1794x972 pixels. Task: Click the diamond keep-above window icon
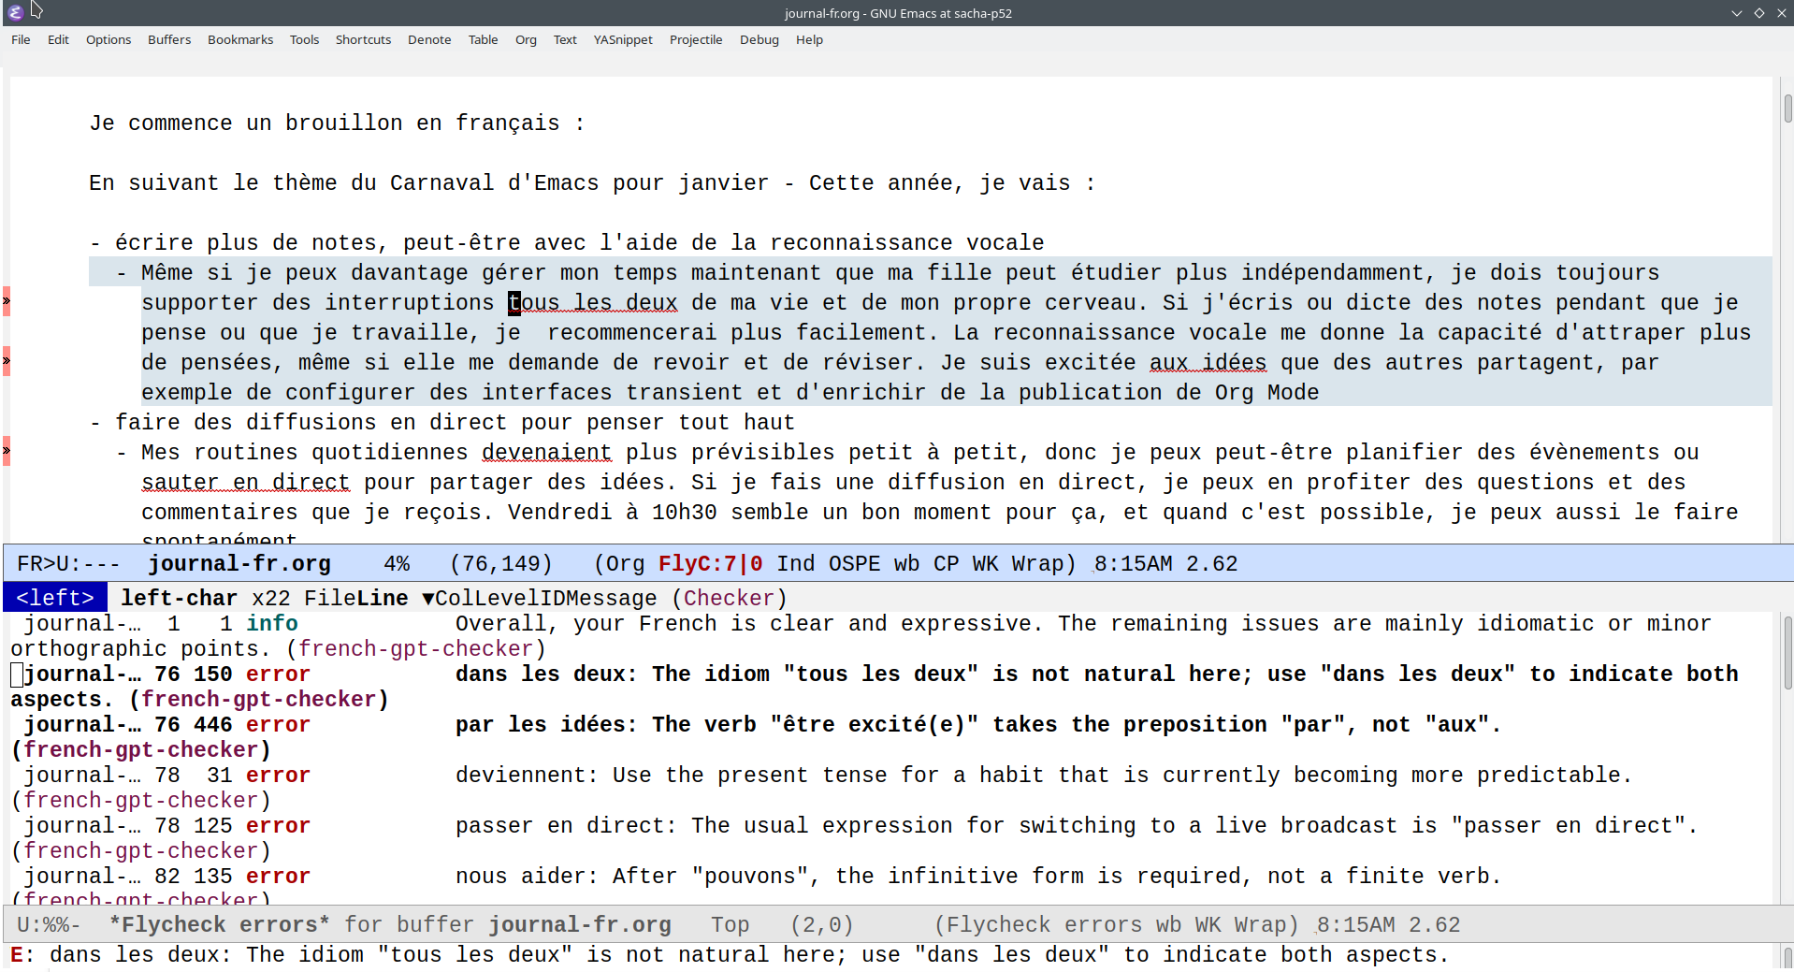point(1758,13)
